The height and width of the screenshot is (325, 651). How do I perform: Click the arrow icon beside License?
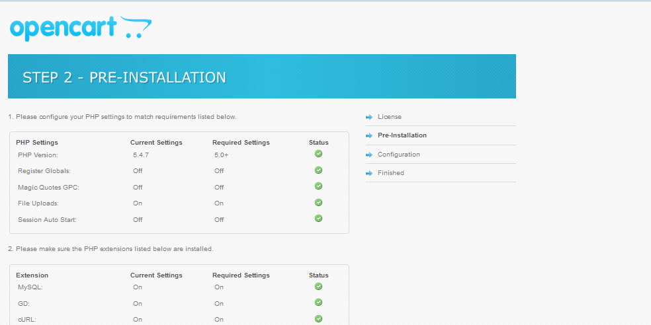coord(369,118)
